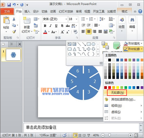This screenshot has height=138, width=144.
Task: Open 其他轮廓颜色(M)... dialog
Action: [124, 99]
